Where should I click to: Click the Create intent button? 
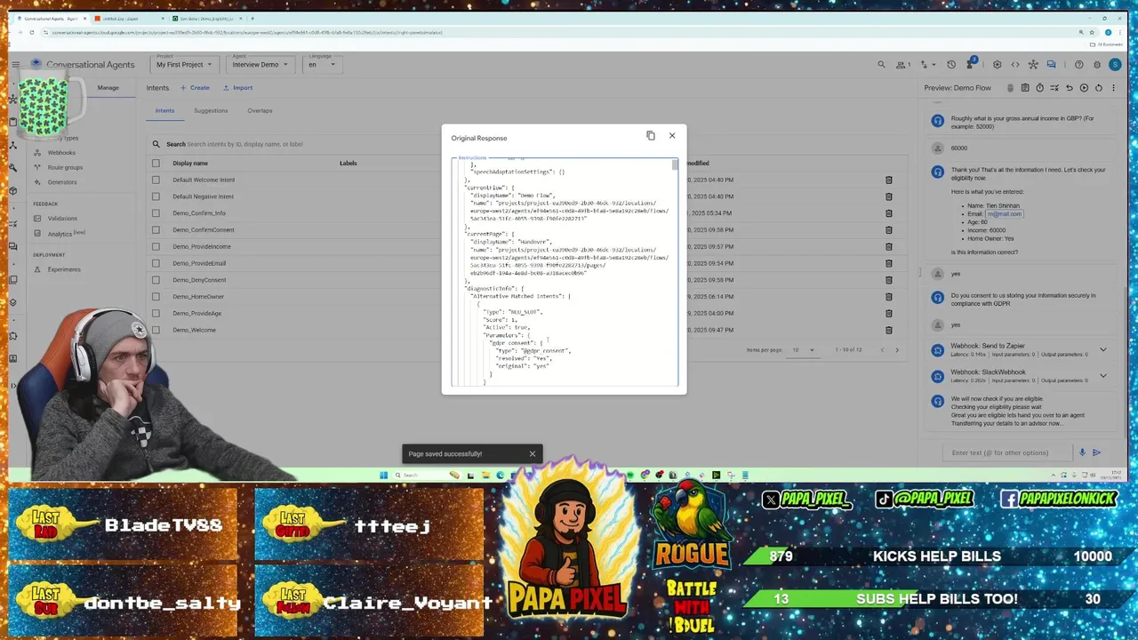click(x=195, y=88)
